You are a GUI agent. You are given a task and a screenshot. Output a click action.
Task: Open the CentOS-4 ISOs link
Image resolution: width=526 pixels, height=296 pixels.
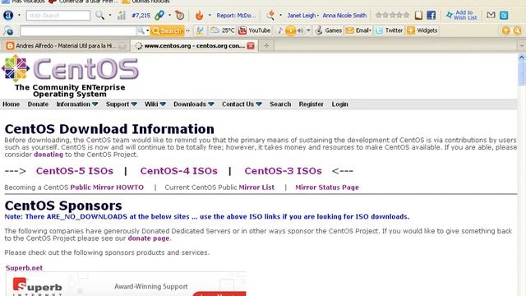tap(179, 171)
